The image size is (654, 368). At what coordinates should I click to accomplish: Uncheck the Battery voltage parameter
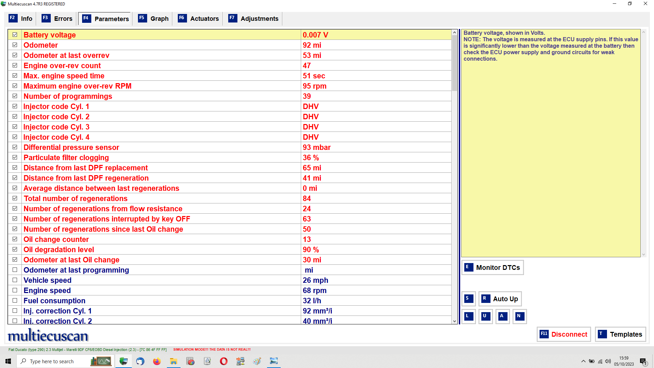[x=15, y=35]
